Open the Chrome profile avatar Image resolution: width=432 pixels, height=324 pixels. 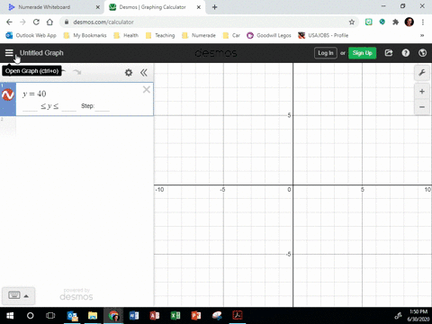point(409,22)
